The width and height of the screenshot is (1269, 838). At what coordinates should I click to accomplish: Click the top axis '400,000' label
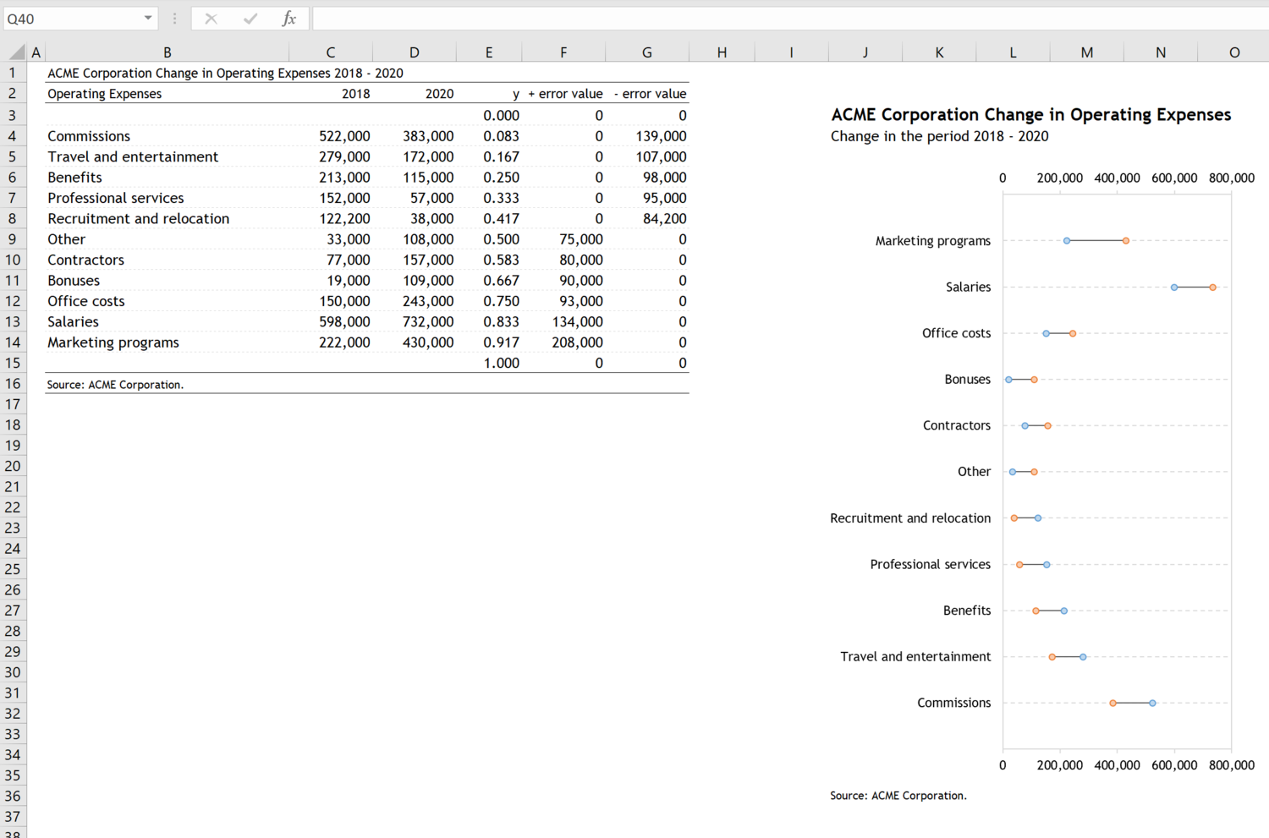click(1117, 178)
